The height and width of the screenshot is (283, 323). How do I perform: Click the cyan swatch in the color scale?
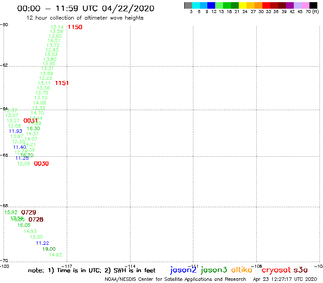pos(196,5)
